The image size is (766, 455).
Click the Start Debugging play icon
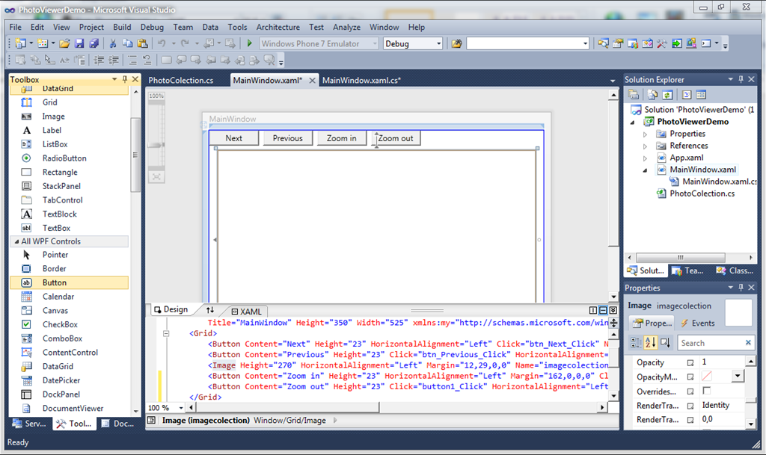[x=251, y=44]
